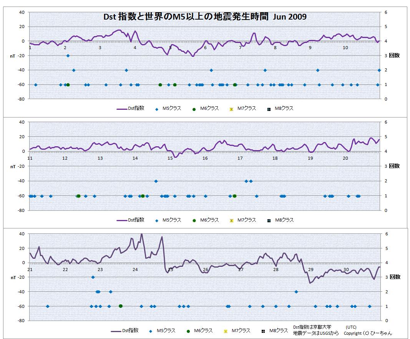Click the nT axis label on middle chart
This screenshot has height=339, width=410.
point(13,167)
